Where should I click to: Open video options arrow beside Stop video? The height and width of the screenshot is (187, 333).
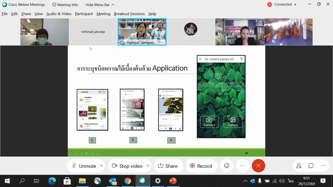tap(148, 166)
